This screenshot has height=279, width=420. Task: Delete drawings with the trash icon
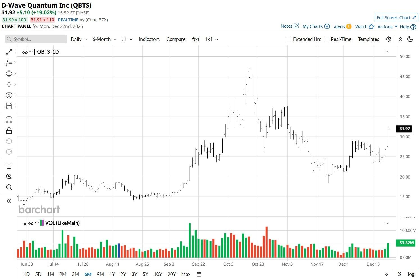[x=9, y=166]
